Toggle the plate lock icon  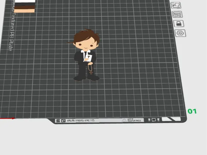(178, 23)
